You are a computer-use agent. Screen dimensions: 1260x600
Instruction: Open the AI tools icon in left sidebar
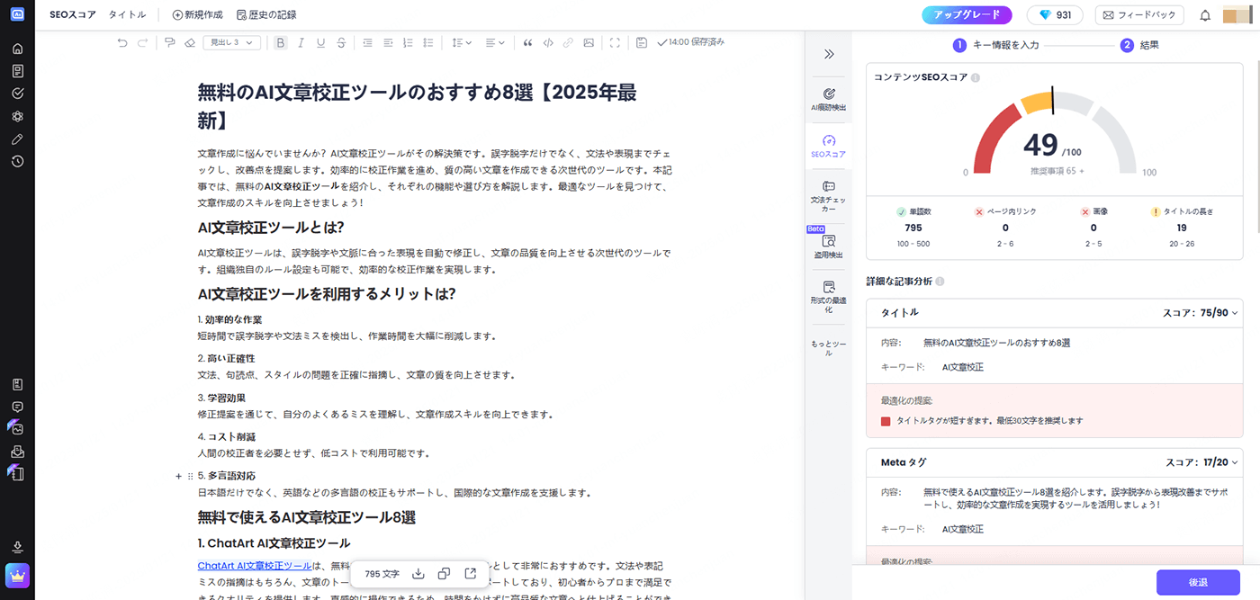pyautogui.click(x=17, y=116)
